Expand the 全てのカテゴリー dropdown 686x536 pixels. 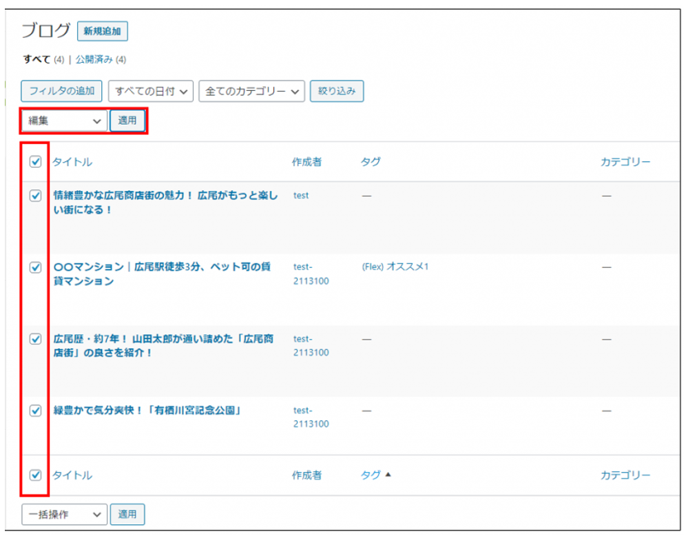click(251, 91)
